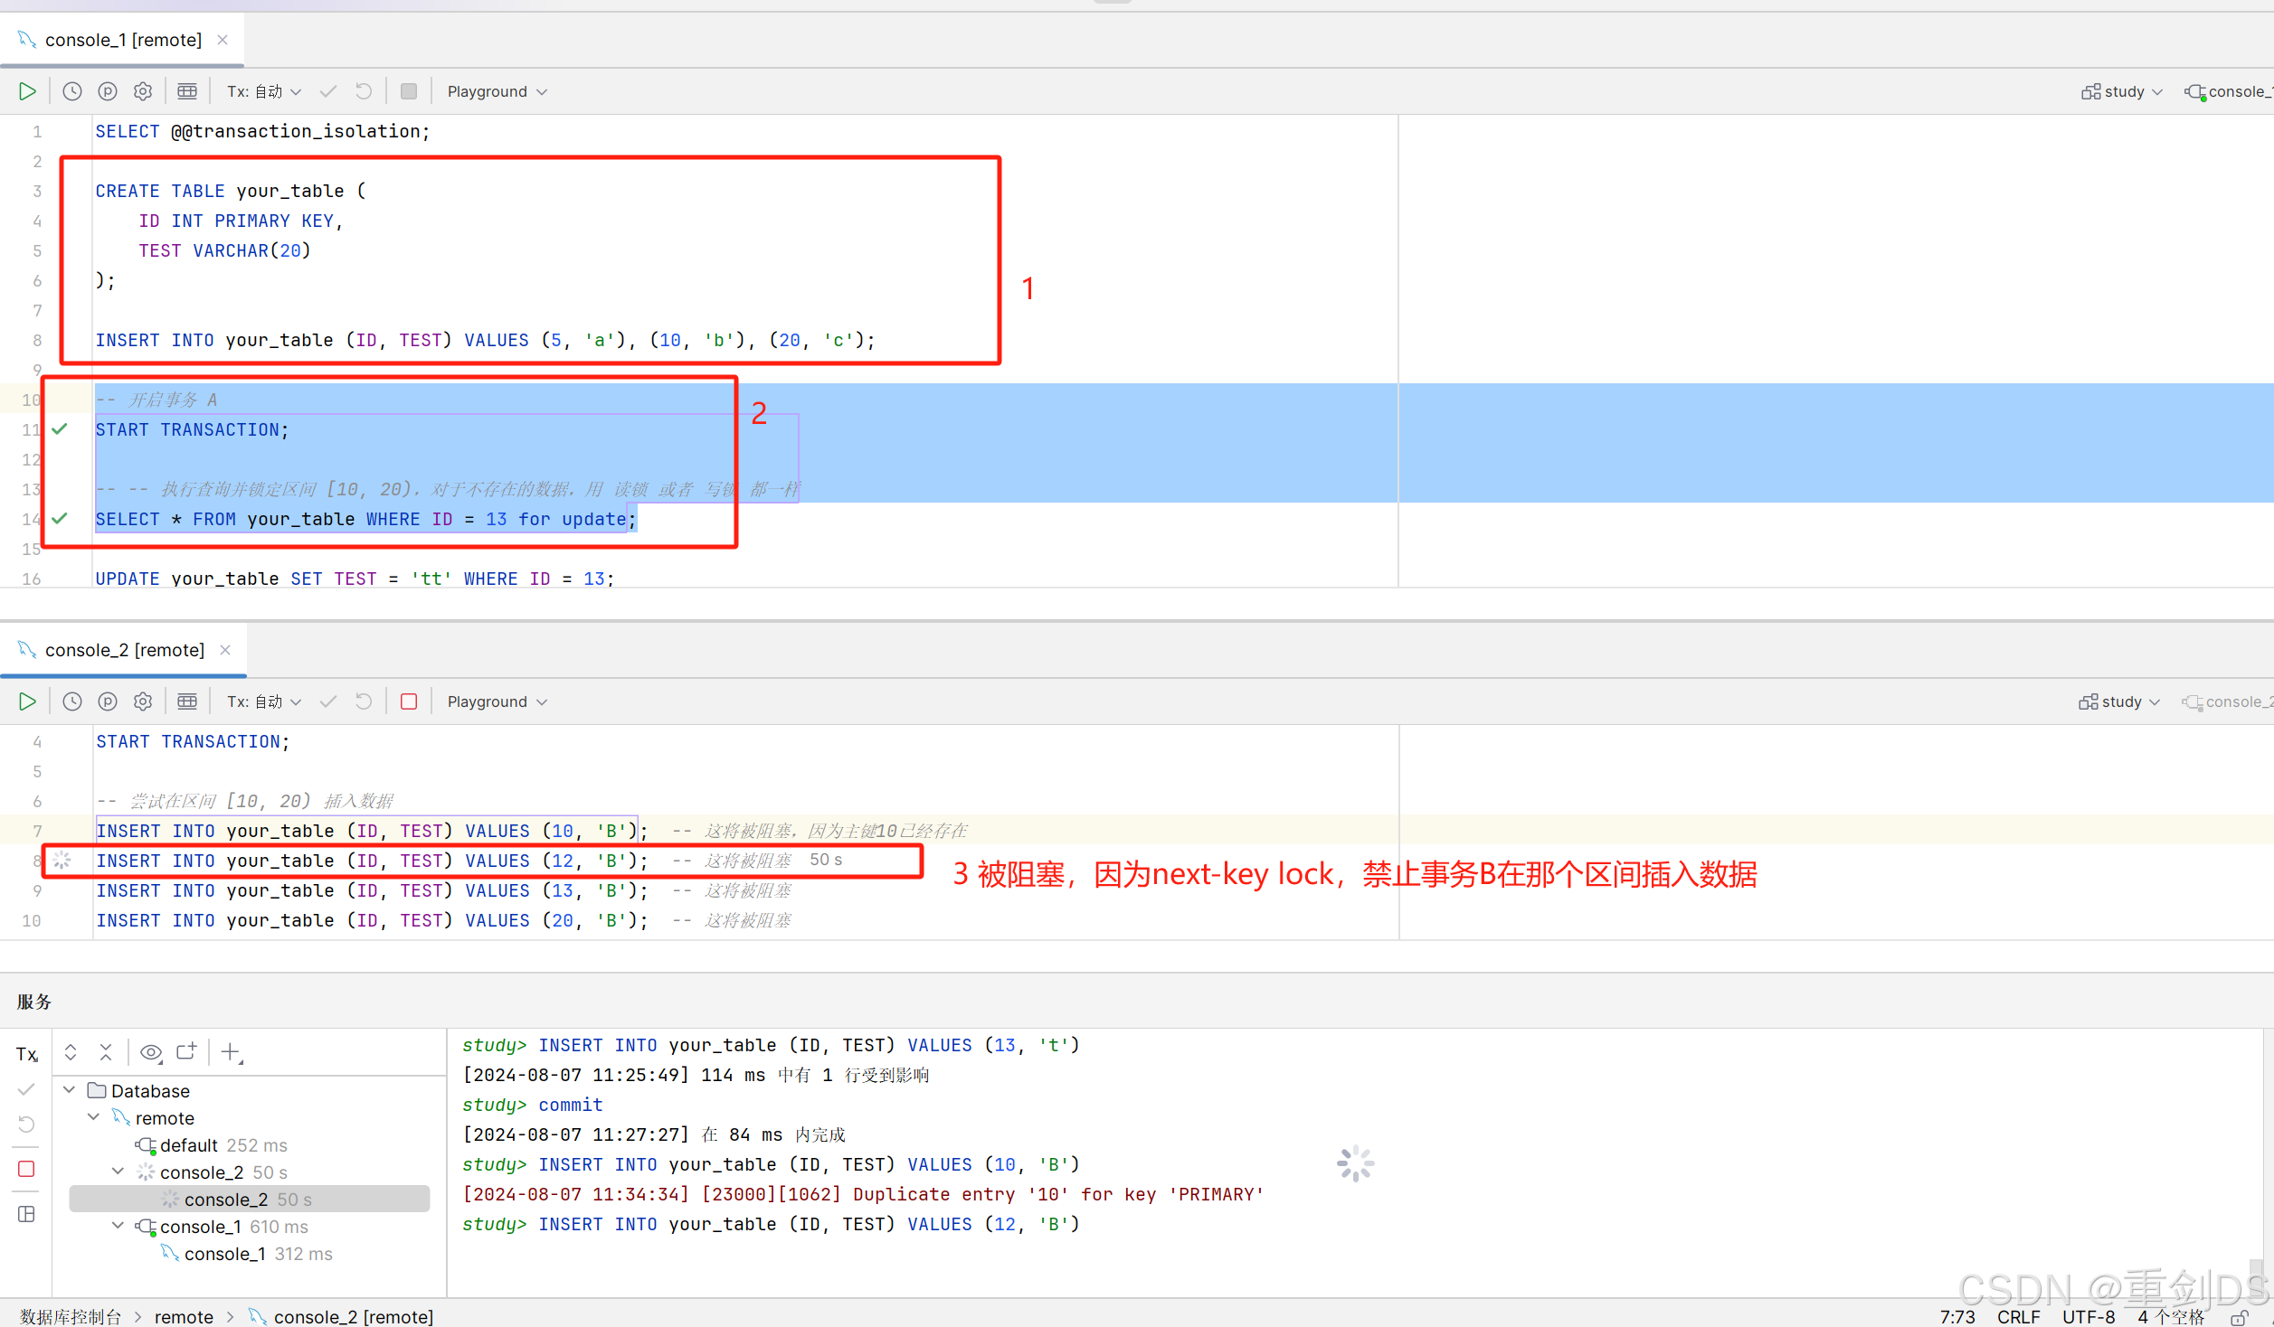Screen dimensions: 2274x1327
Task: Switch to console_2 [remote] tab
Action: 125,650
